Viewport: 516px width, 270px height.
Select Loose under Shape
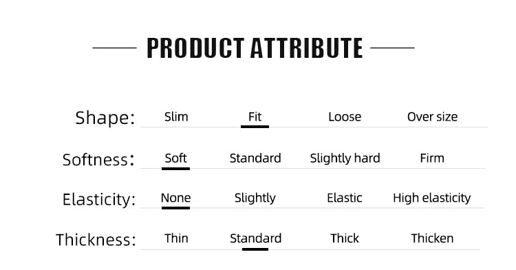pos(345,117)
